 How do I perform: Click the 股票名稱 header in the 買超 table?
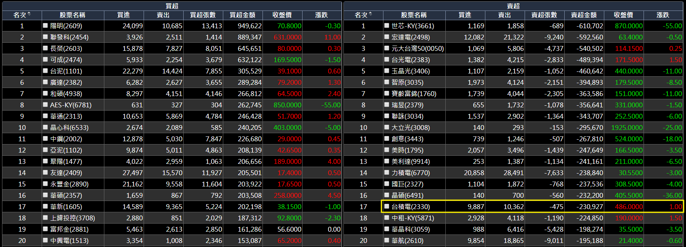[x=72, y=15]
